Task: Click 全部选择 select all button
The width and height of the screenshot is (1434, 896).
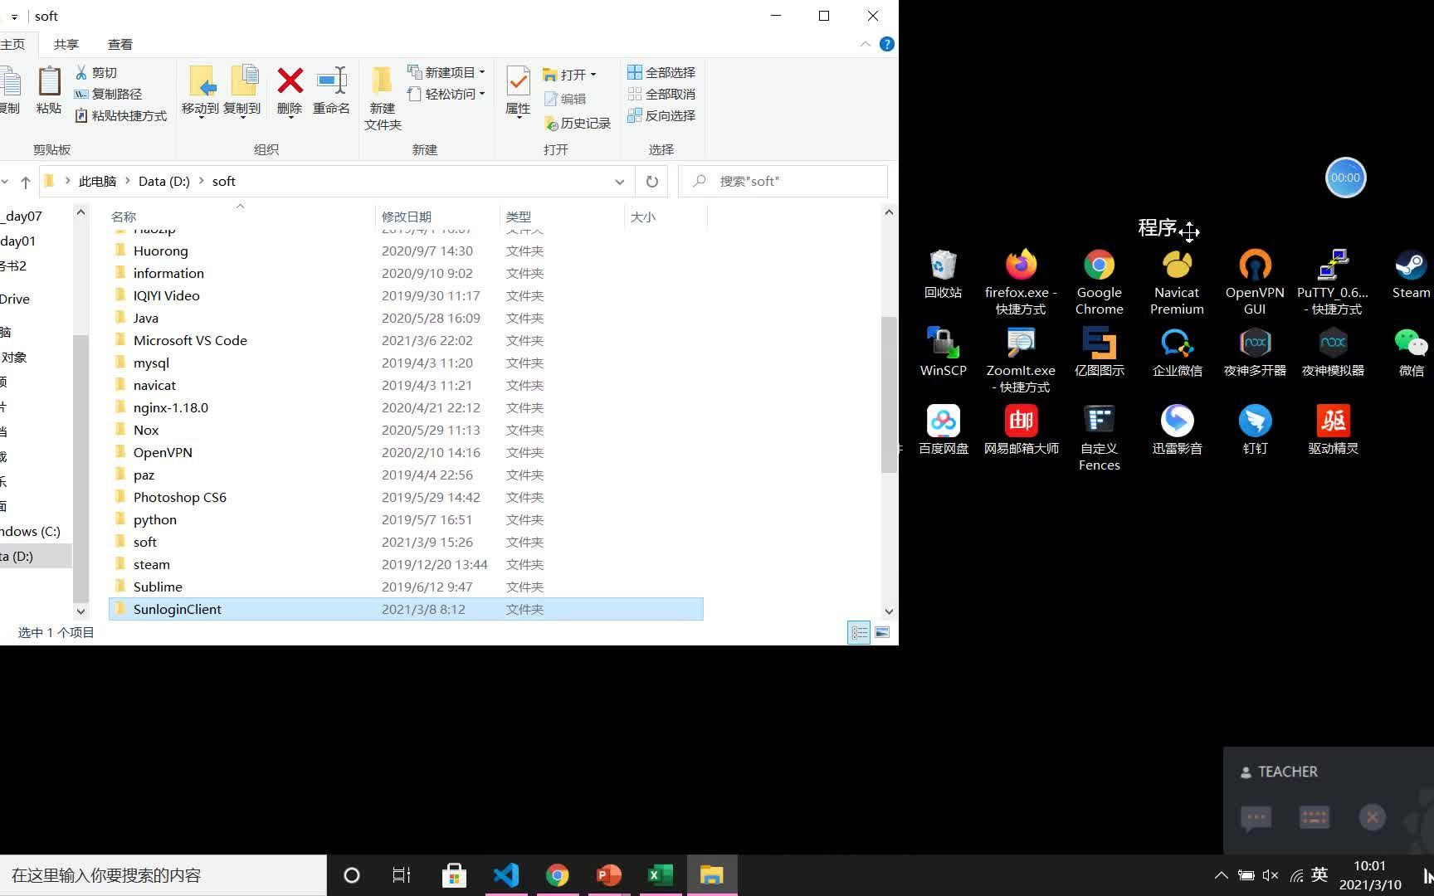Action: 661,72
